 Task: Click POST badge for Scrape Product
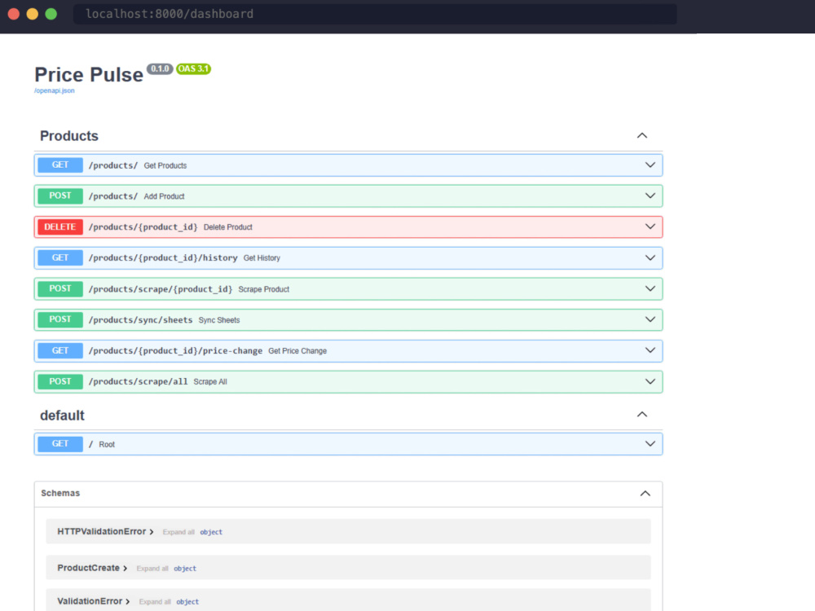click(60, 288)
